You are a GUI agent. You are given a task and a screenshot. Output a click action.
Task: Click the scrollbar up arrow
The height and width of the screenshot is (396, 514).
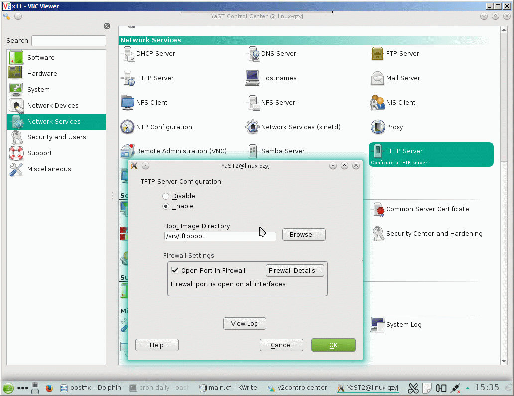(x=504, y=30)
